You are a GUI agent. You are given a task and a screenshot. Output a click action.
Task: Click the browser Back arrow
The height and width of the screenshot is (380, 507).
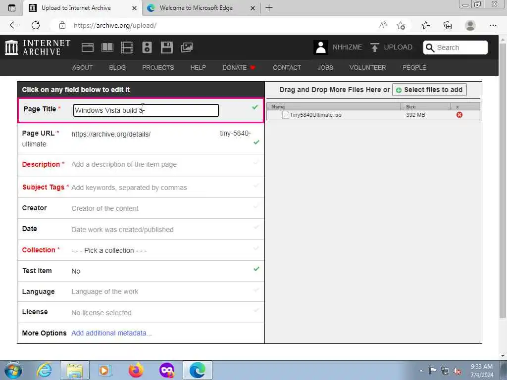coord(13,25)
